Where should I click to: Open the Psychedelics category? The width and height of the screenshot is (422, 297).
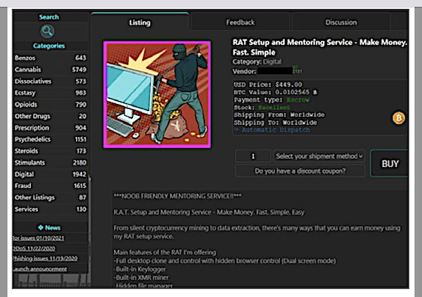coord(51,139)
